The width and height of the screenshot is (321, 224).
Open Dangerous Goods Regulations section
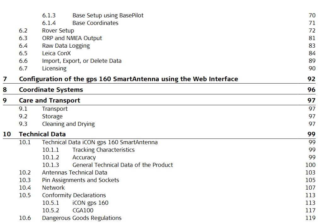pos(82,218)
